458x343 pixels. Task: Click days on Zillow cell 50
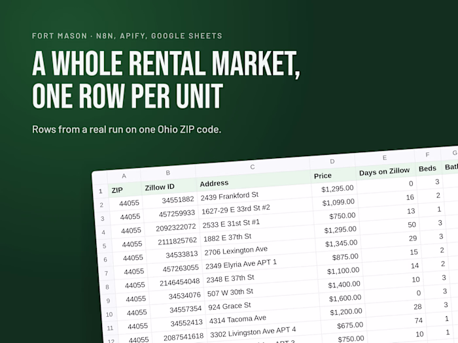pos(390,226)
